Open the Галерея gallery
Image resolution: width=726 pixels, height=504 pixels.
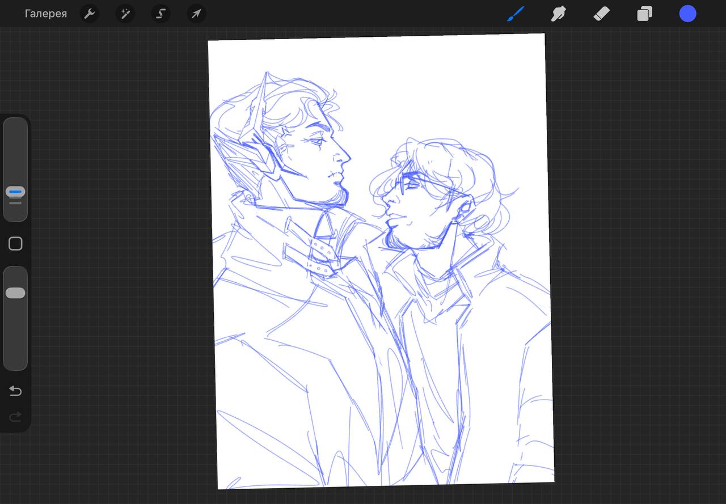point(46,14)
